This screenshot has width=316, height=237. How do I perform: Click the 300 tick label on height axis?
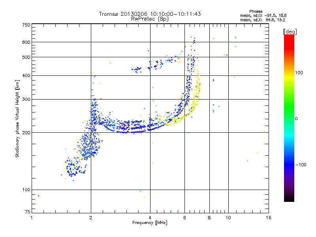tap(26, 100)
